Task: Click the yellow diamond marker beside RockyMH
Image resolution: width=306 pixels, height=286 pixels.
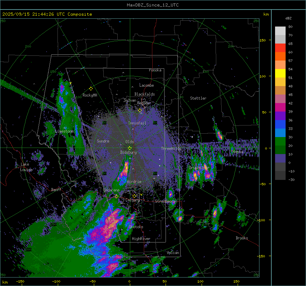Action: pyautogui.click(x=91, y=89)
